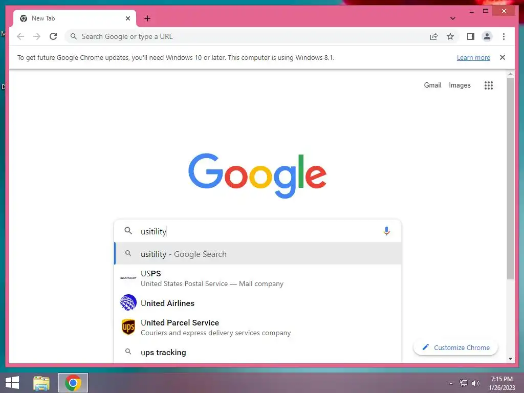Show hidden system tray icons
The width and height of the screenshot is (524, 393).
pos(451,383)
